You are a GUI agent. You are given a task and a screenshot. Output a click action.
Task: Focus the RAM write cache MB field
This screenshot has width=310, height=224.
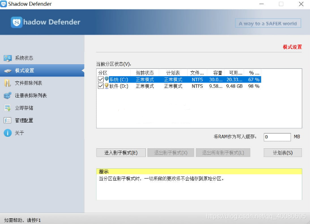[x=277, y=137]
